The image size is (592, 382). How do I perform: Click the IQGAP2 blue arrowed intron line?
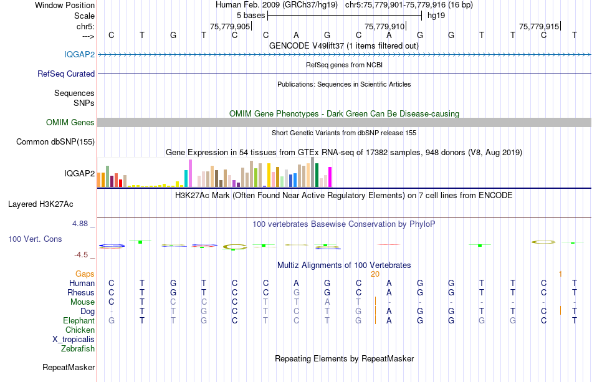click(x=344, y=55)
